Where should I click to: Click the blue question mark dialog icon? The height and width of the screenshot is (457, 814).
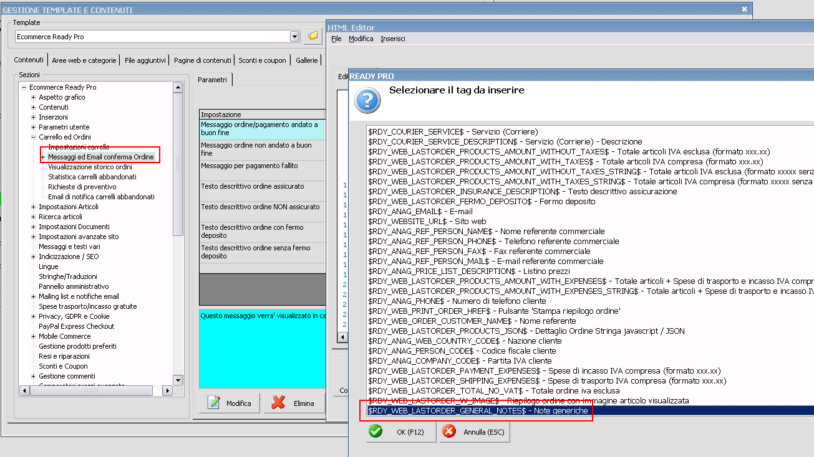[367, 100]
